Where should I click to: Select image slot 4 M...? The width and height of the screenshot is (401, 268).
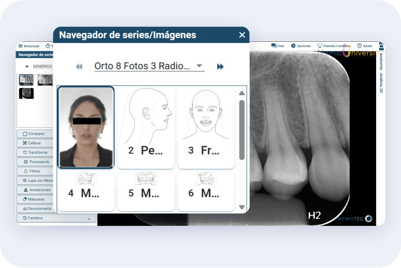pyautogui.click(x=86, y=191)
